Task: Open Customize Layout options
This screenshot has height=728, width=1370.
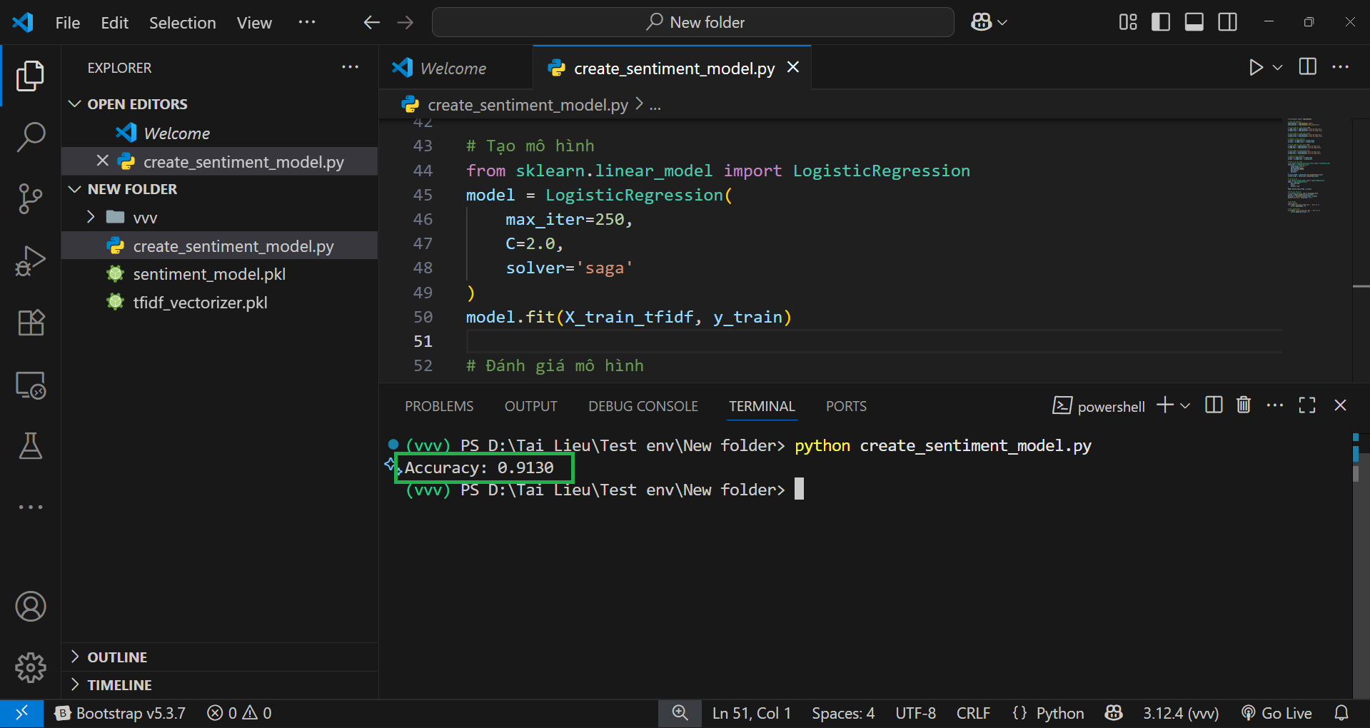Action: pyautogui.click(x=1128, y=22)
